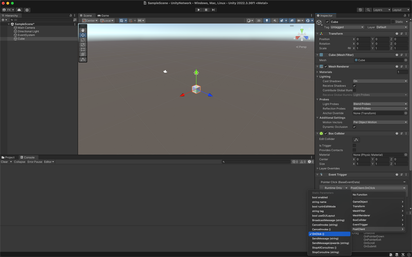This screenshot has width=412, height=257.
Task: Open BoxCollider submenu entry
Action: [x=378, y=220]
